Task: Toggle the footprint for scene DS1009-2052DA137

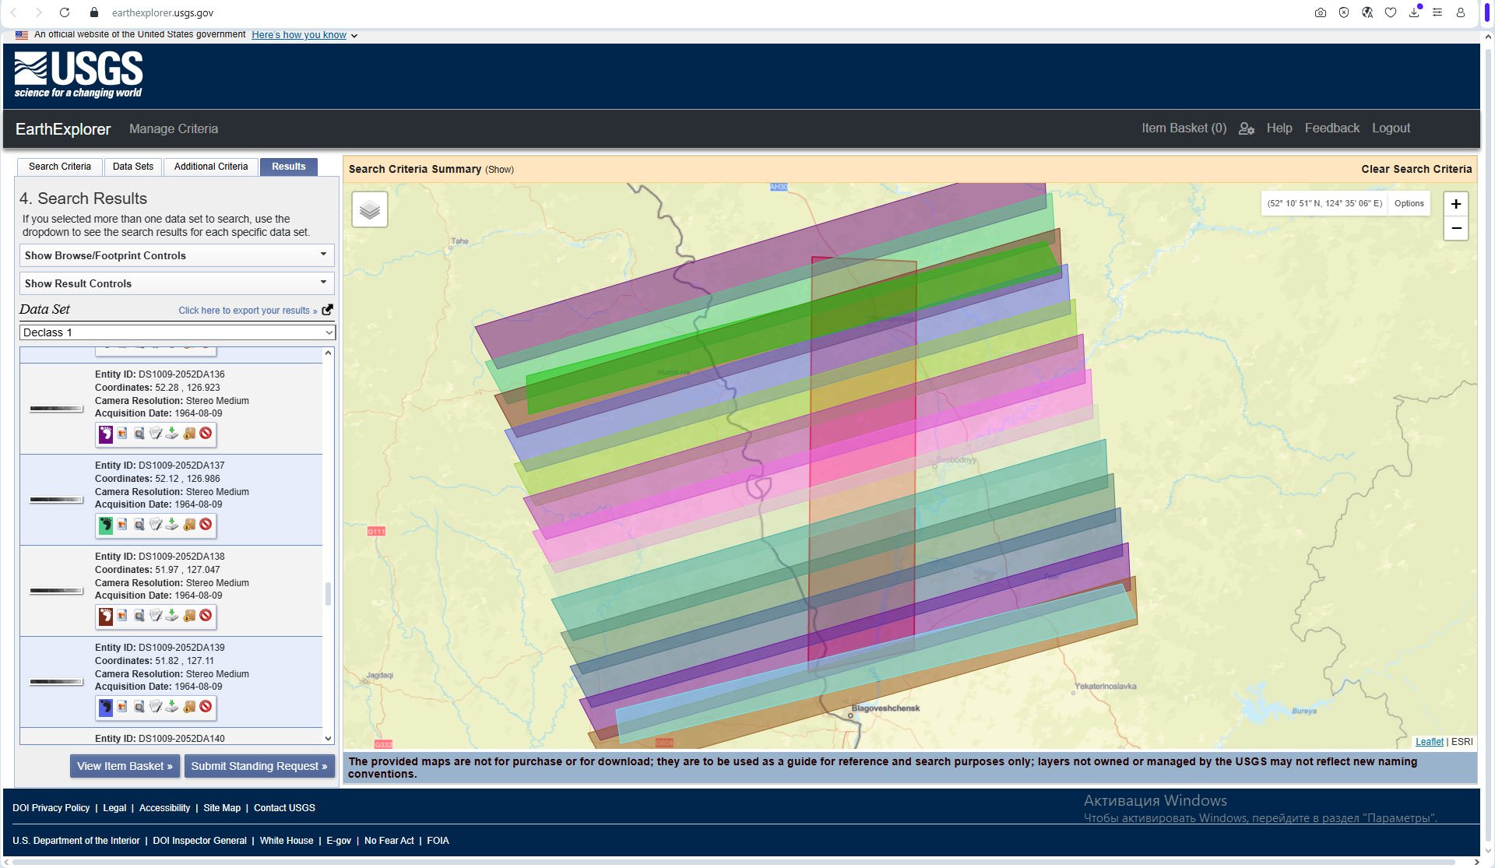Action: point(106,525)
